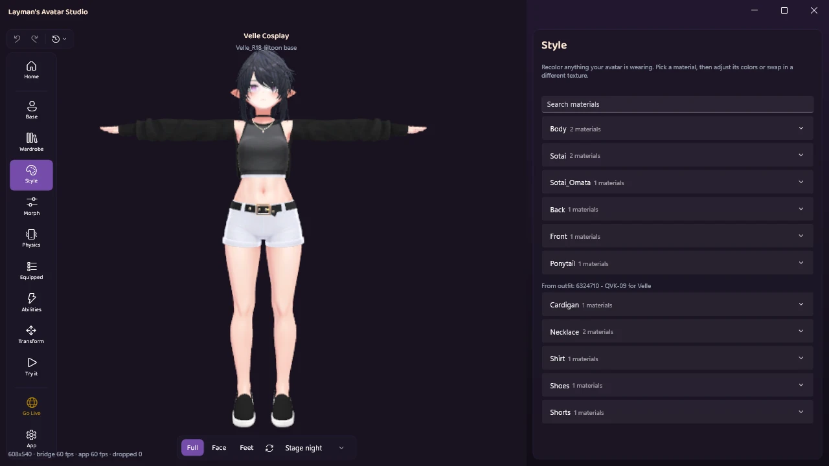Image resolution: width=829 pixels, height=466 pixels.
Task: Close the Avatar Studio window
Action: point(814,10)
